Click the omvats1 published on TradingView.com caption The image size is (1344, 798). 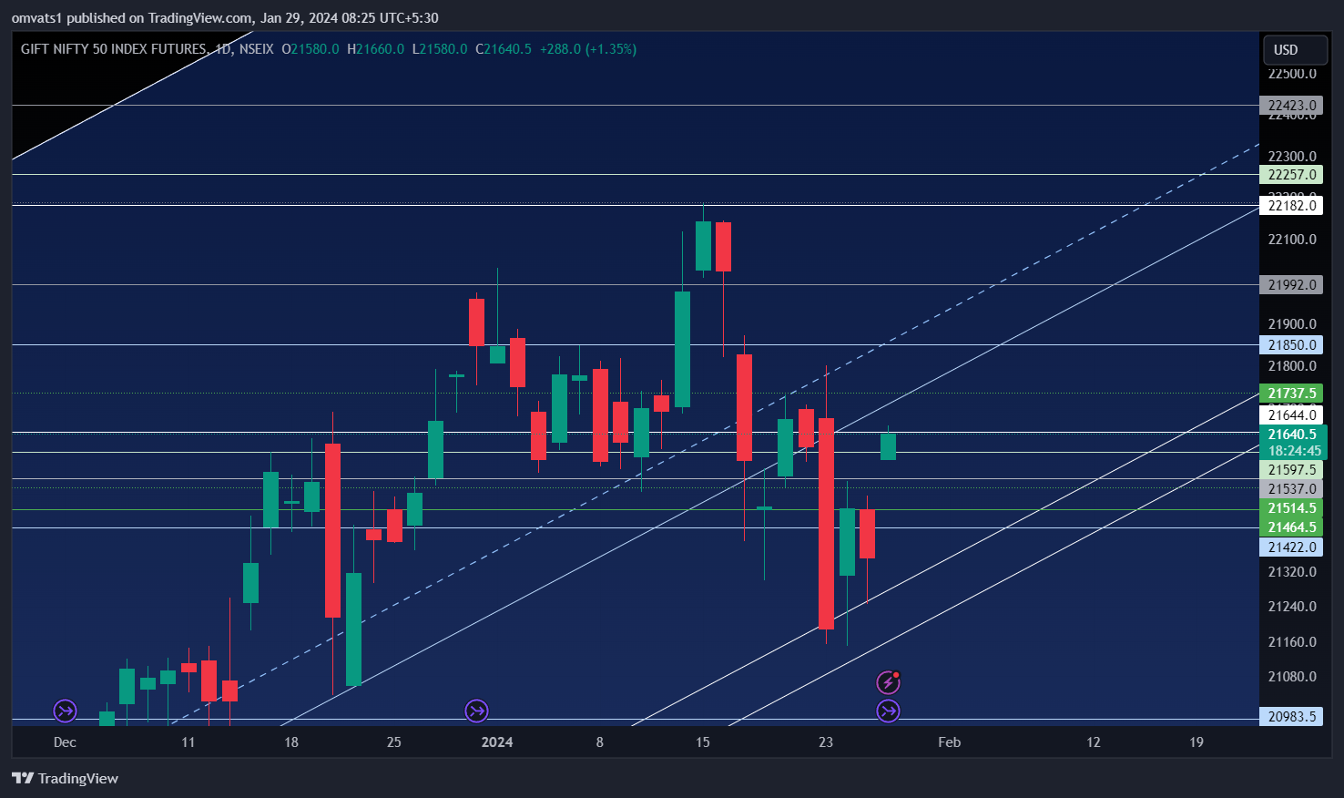click(x=225, y=17)
